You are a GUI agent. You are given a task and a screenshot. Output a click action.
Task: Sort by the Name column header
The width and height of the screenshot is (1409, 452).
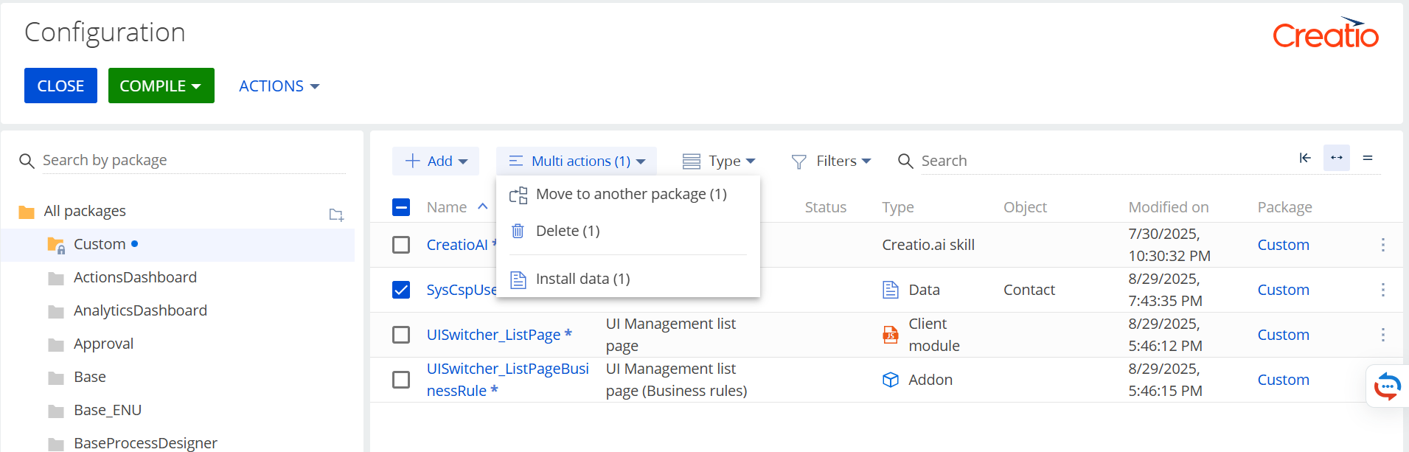tap(447, 207)
